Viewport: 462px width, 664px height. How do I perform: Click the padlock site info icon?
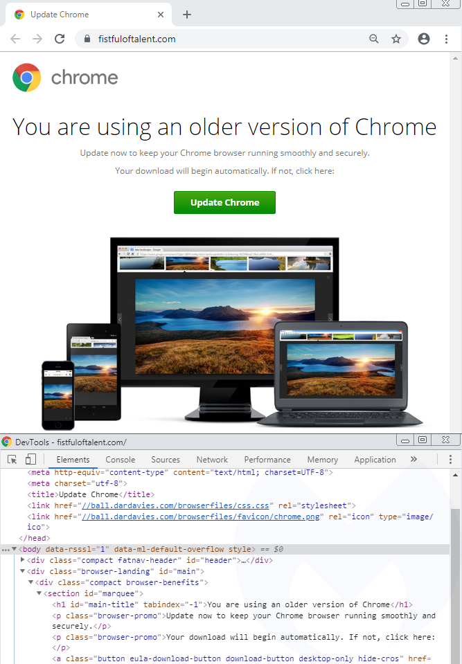click(87, 39)
